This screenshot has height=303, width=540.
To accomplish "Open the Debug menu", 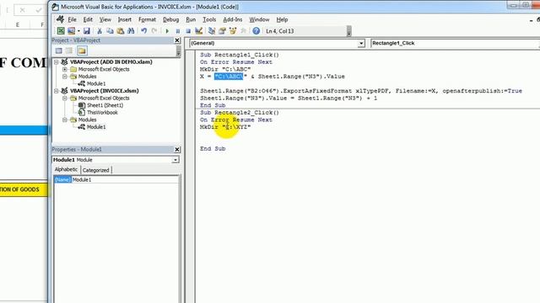I will click(x=170, y=19).
